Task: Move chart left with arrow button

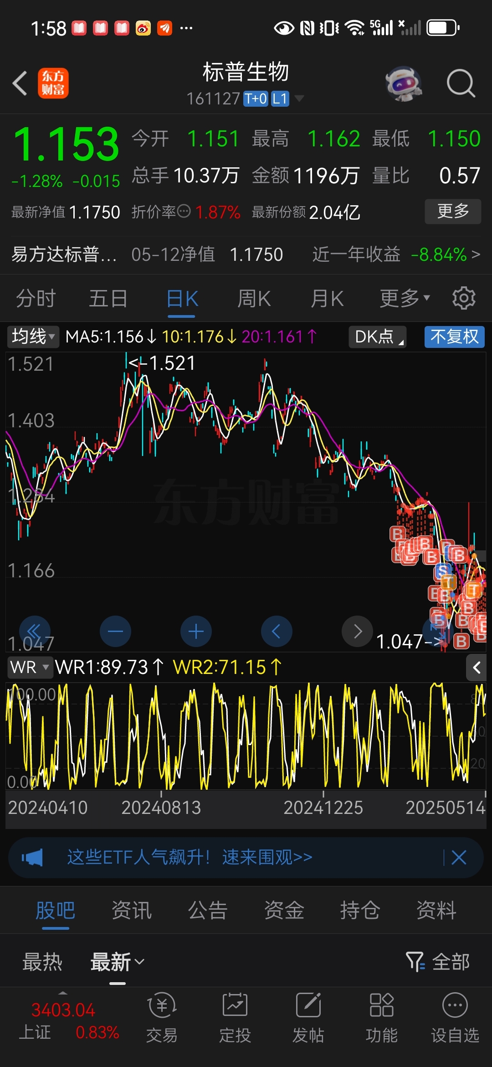Action: tap(277, 631)
